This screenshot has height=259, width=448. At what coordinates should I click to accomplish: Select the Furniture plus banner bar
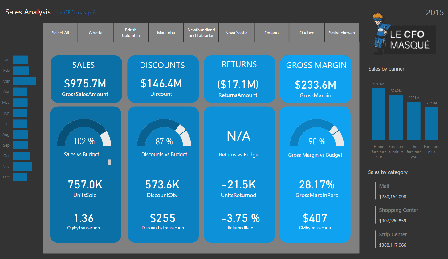coord(431,123)
